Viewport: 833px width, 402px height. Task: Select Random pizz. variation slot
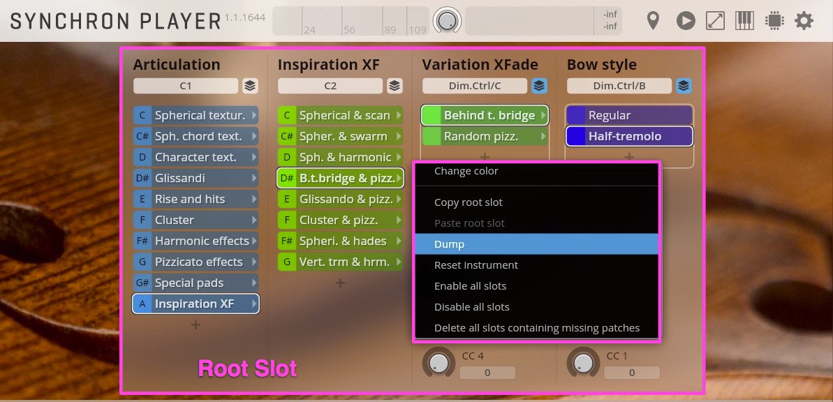click(485, 137)
